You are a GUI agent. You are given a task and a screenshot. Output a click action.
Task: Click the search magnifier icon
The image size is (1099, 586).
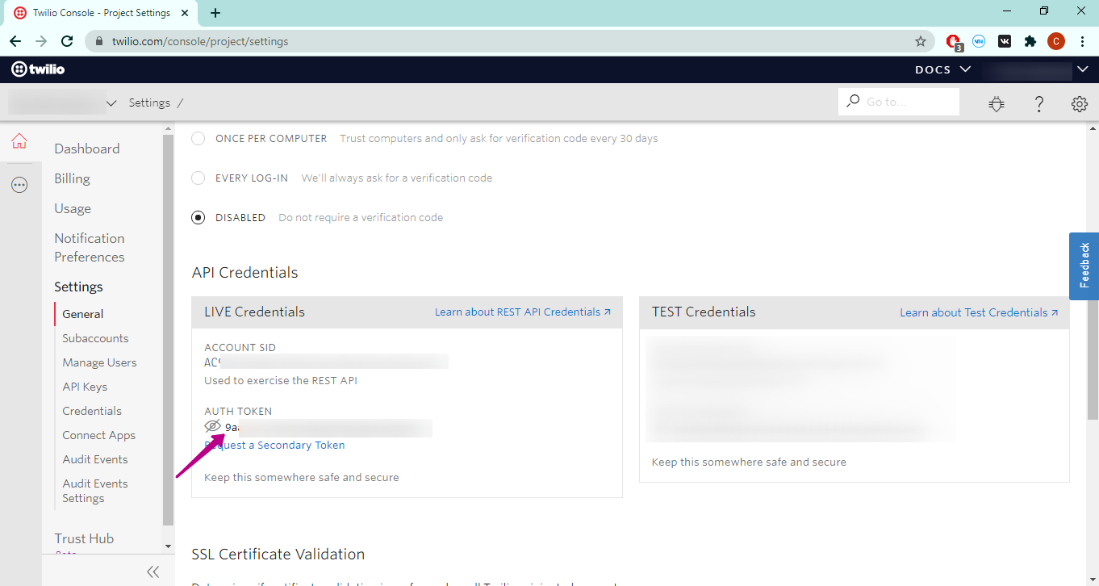pos(852,102)
